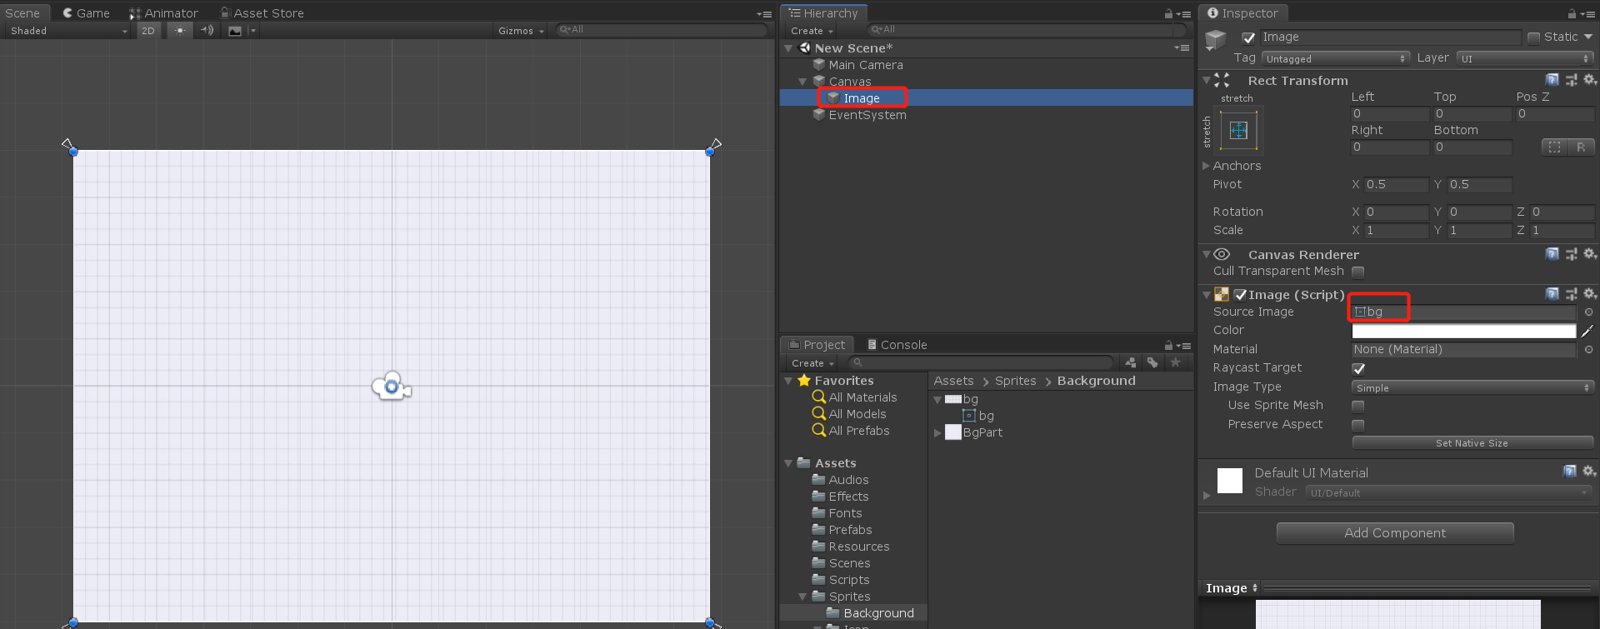The image size is (1600, 629).
Task: Open Rect Transform gear settings menu
Action: (x=1590, y=80)
